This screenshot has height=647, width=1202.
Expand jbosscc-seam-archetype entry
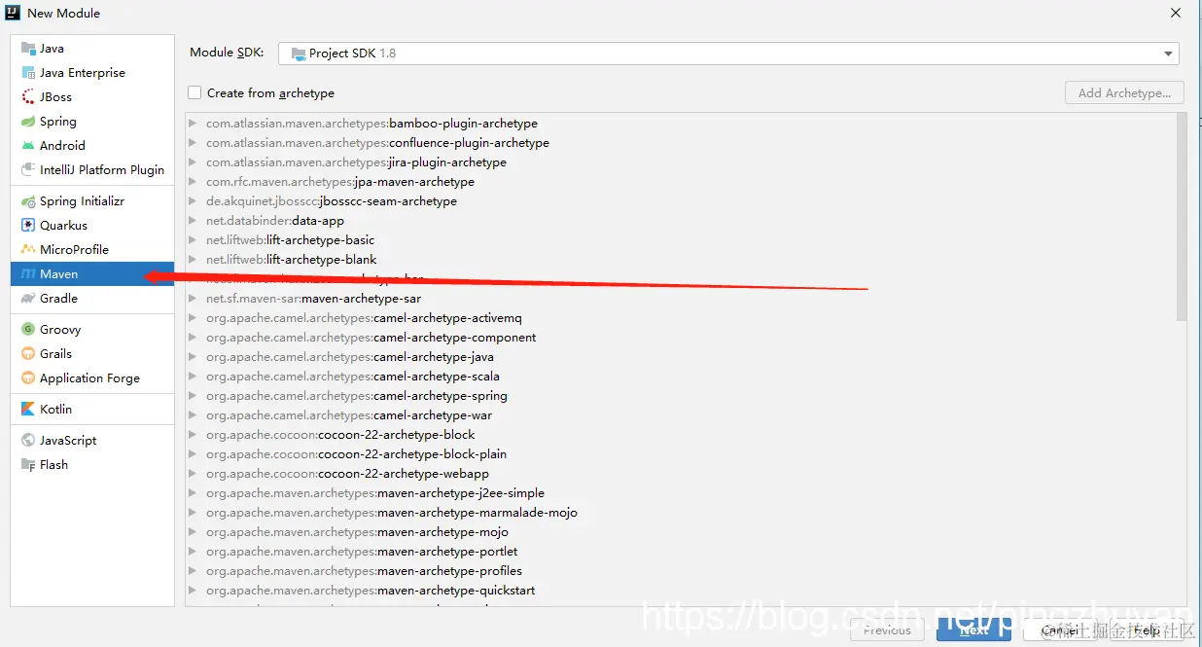194,201
